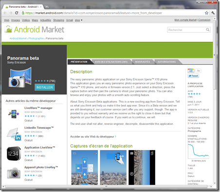Viewport: 220px width, 192px height.
Task: Click the Rechercher search field
Action: pos(186,30)
